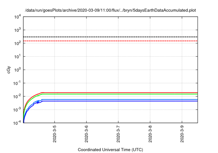Viewport: 218px width, 153px height.
Task: Click the plot title file path text
Action: pos(110,10)
